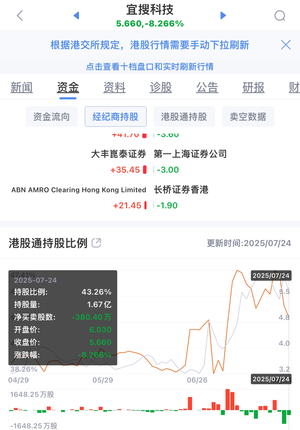Open the external-link icon beside 港股通持股比例
Image resolution: width=300 pixels, height=430 pixels.
click(x=96, y=243)
